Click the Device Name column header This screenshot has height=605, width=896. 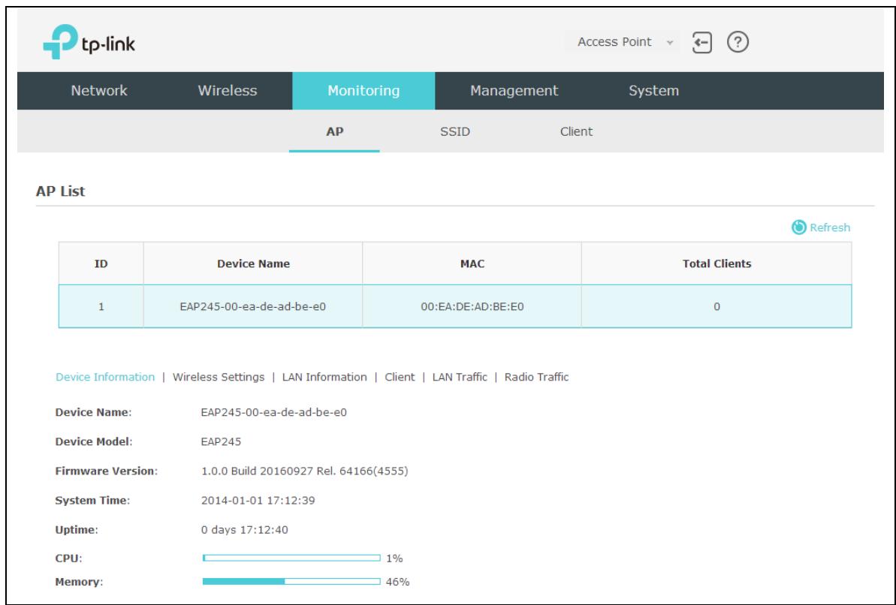(x=253, y=263)
